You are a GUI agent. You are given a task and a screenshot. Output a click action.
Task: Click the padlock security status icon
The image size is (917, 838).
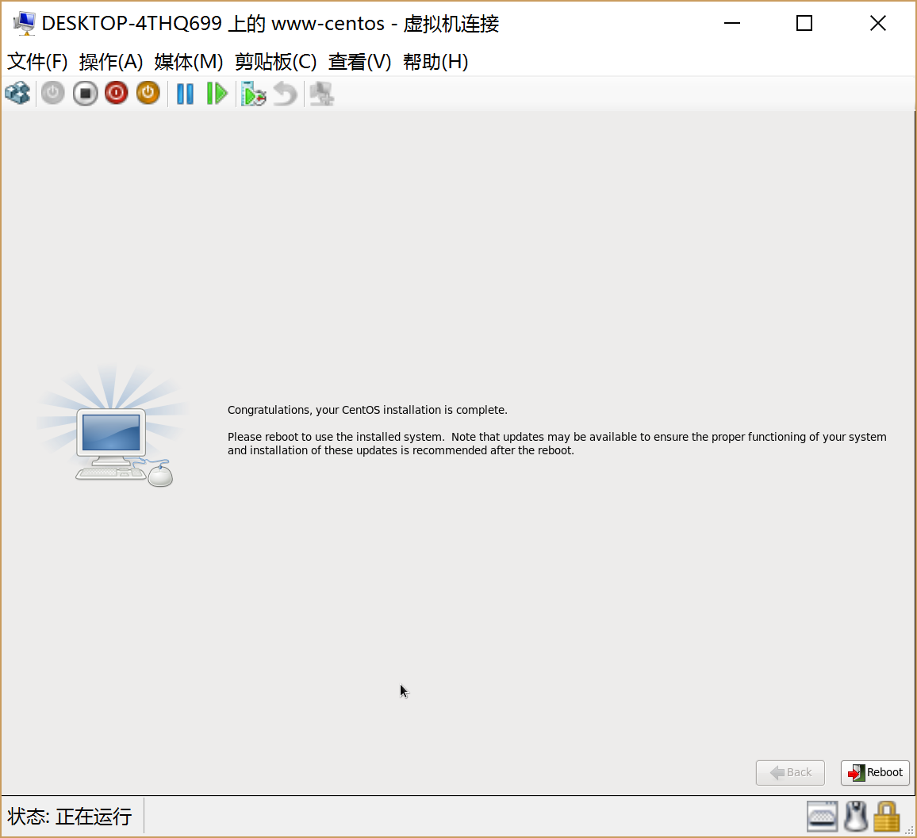pyautogui.click(x=887, y=817)
